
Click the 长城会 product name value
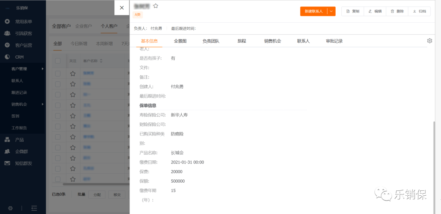tap(177, 153)
